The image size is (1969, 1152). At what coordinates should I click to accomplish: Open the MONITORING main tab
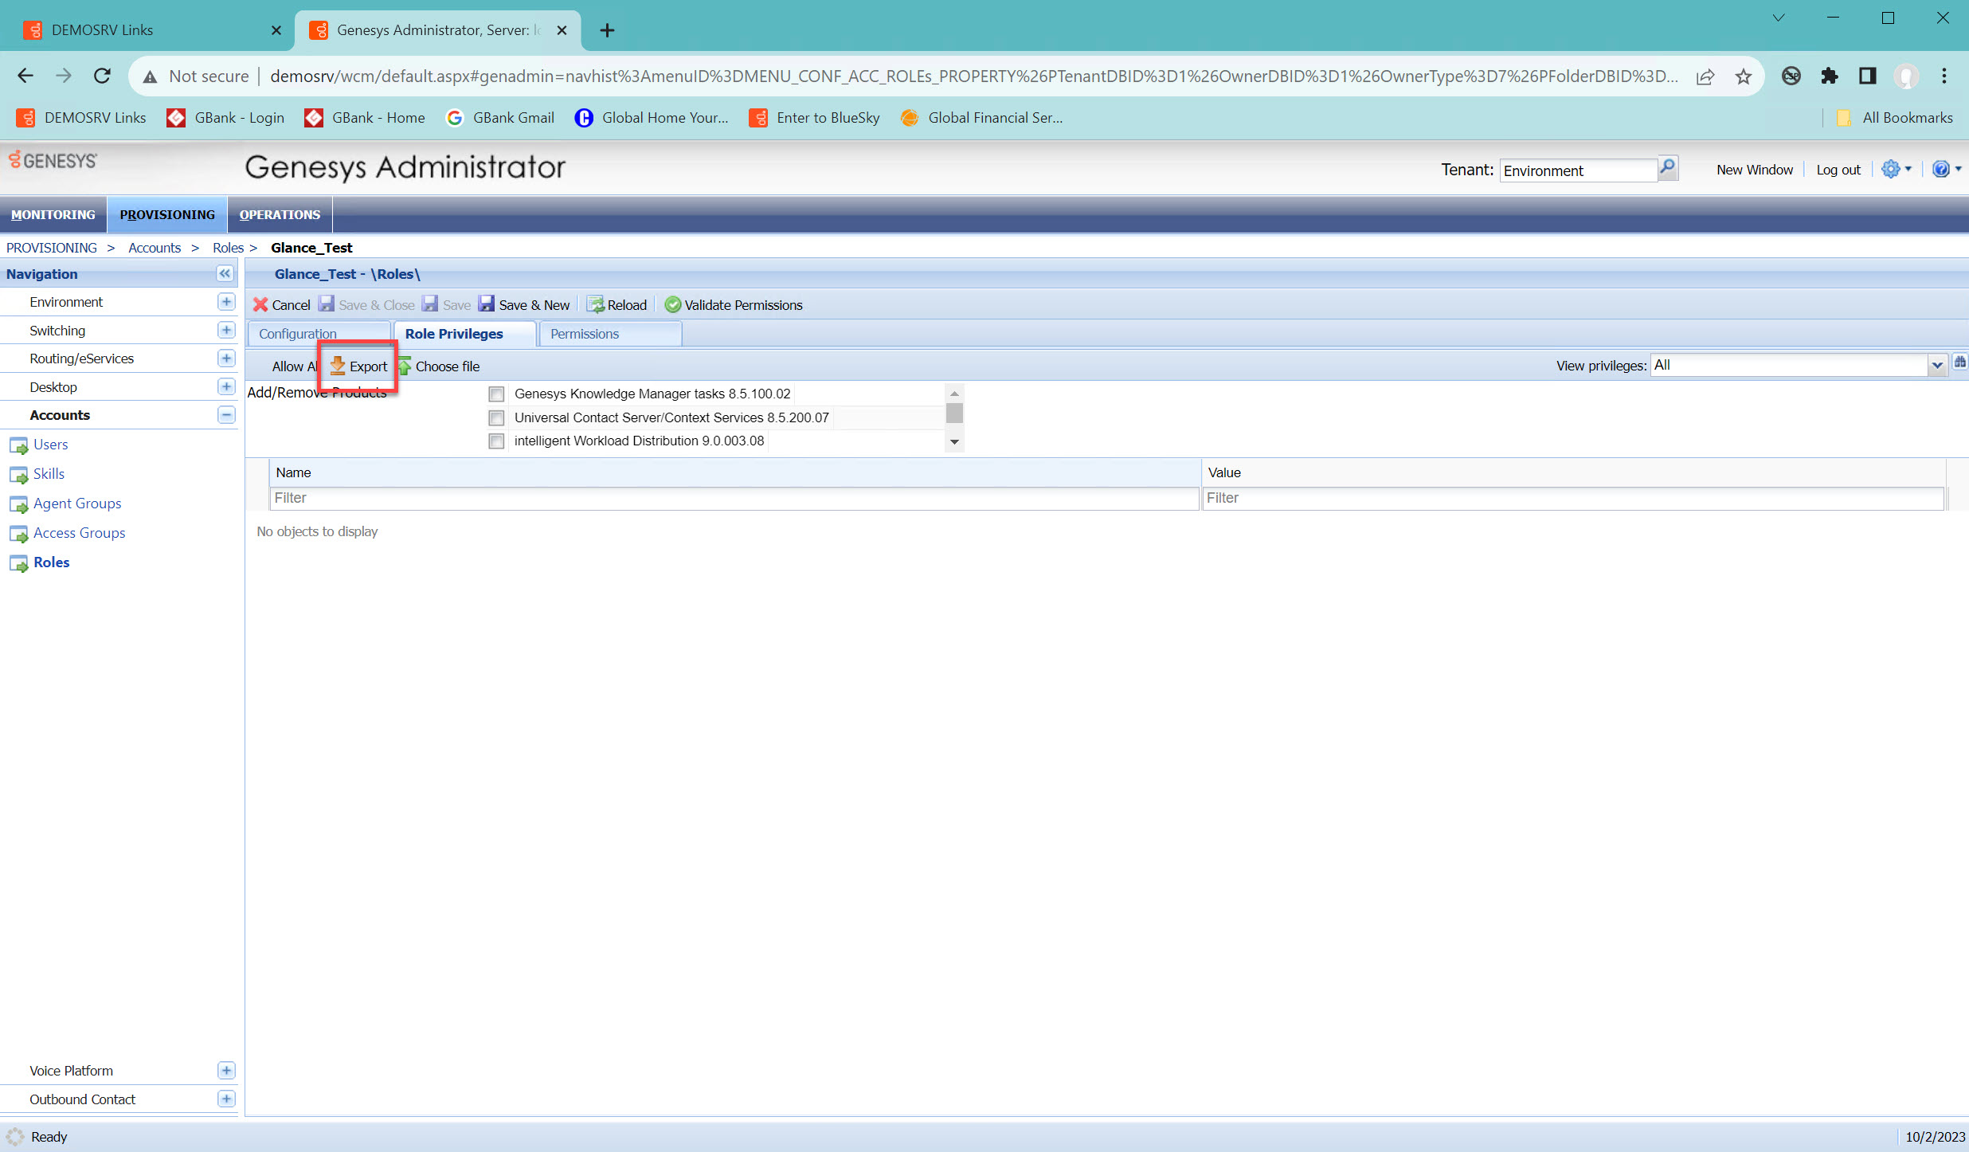[53, 214]
